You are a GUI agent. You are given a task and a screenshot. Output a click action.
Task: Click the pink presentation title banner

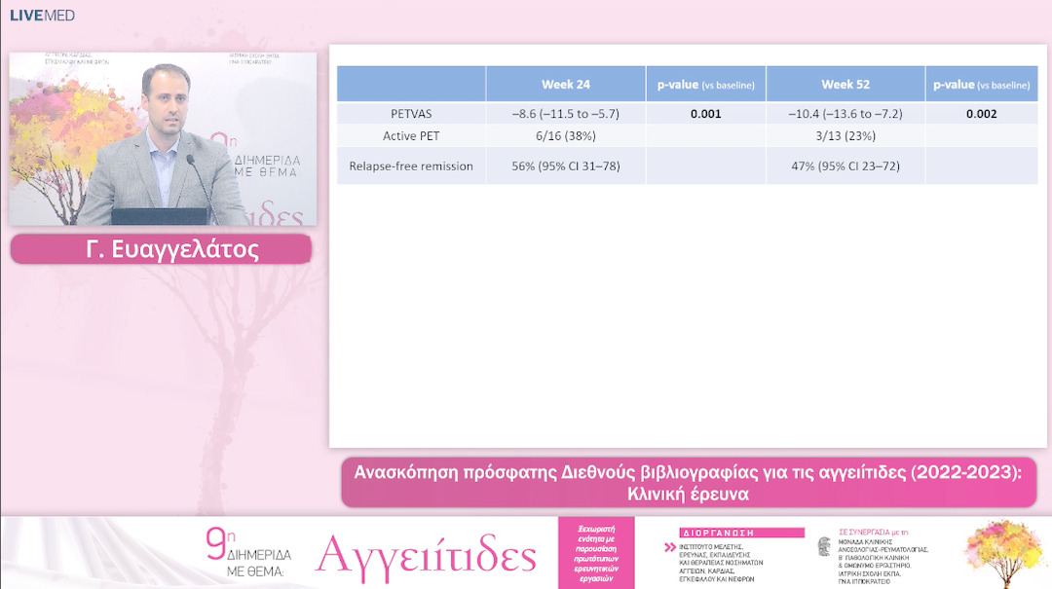(x=688, y=483)
